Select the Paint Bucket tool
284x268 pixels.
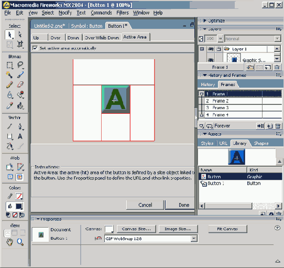coord(20,106)
